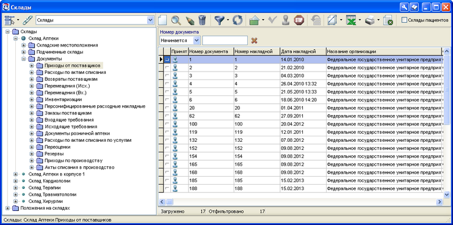Sort by Название организации column header

(383, 51)
